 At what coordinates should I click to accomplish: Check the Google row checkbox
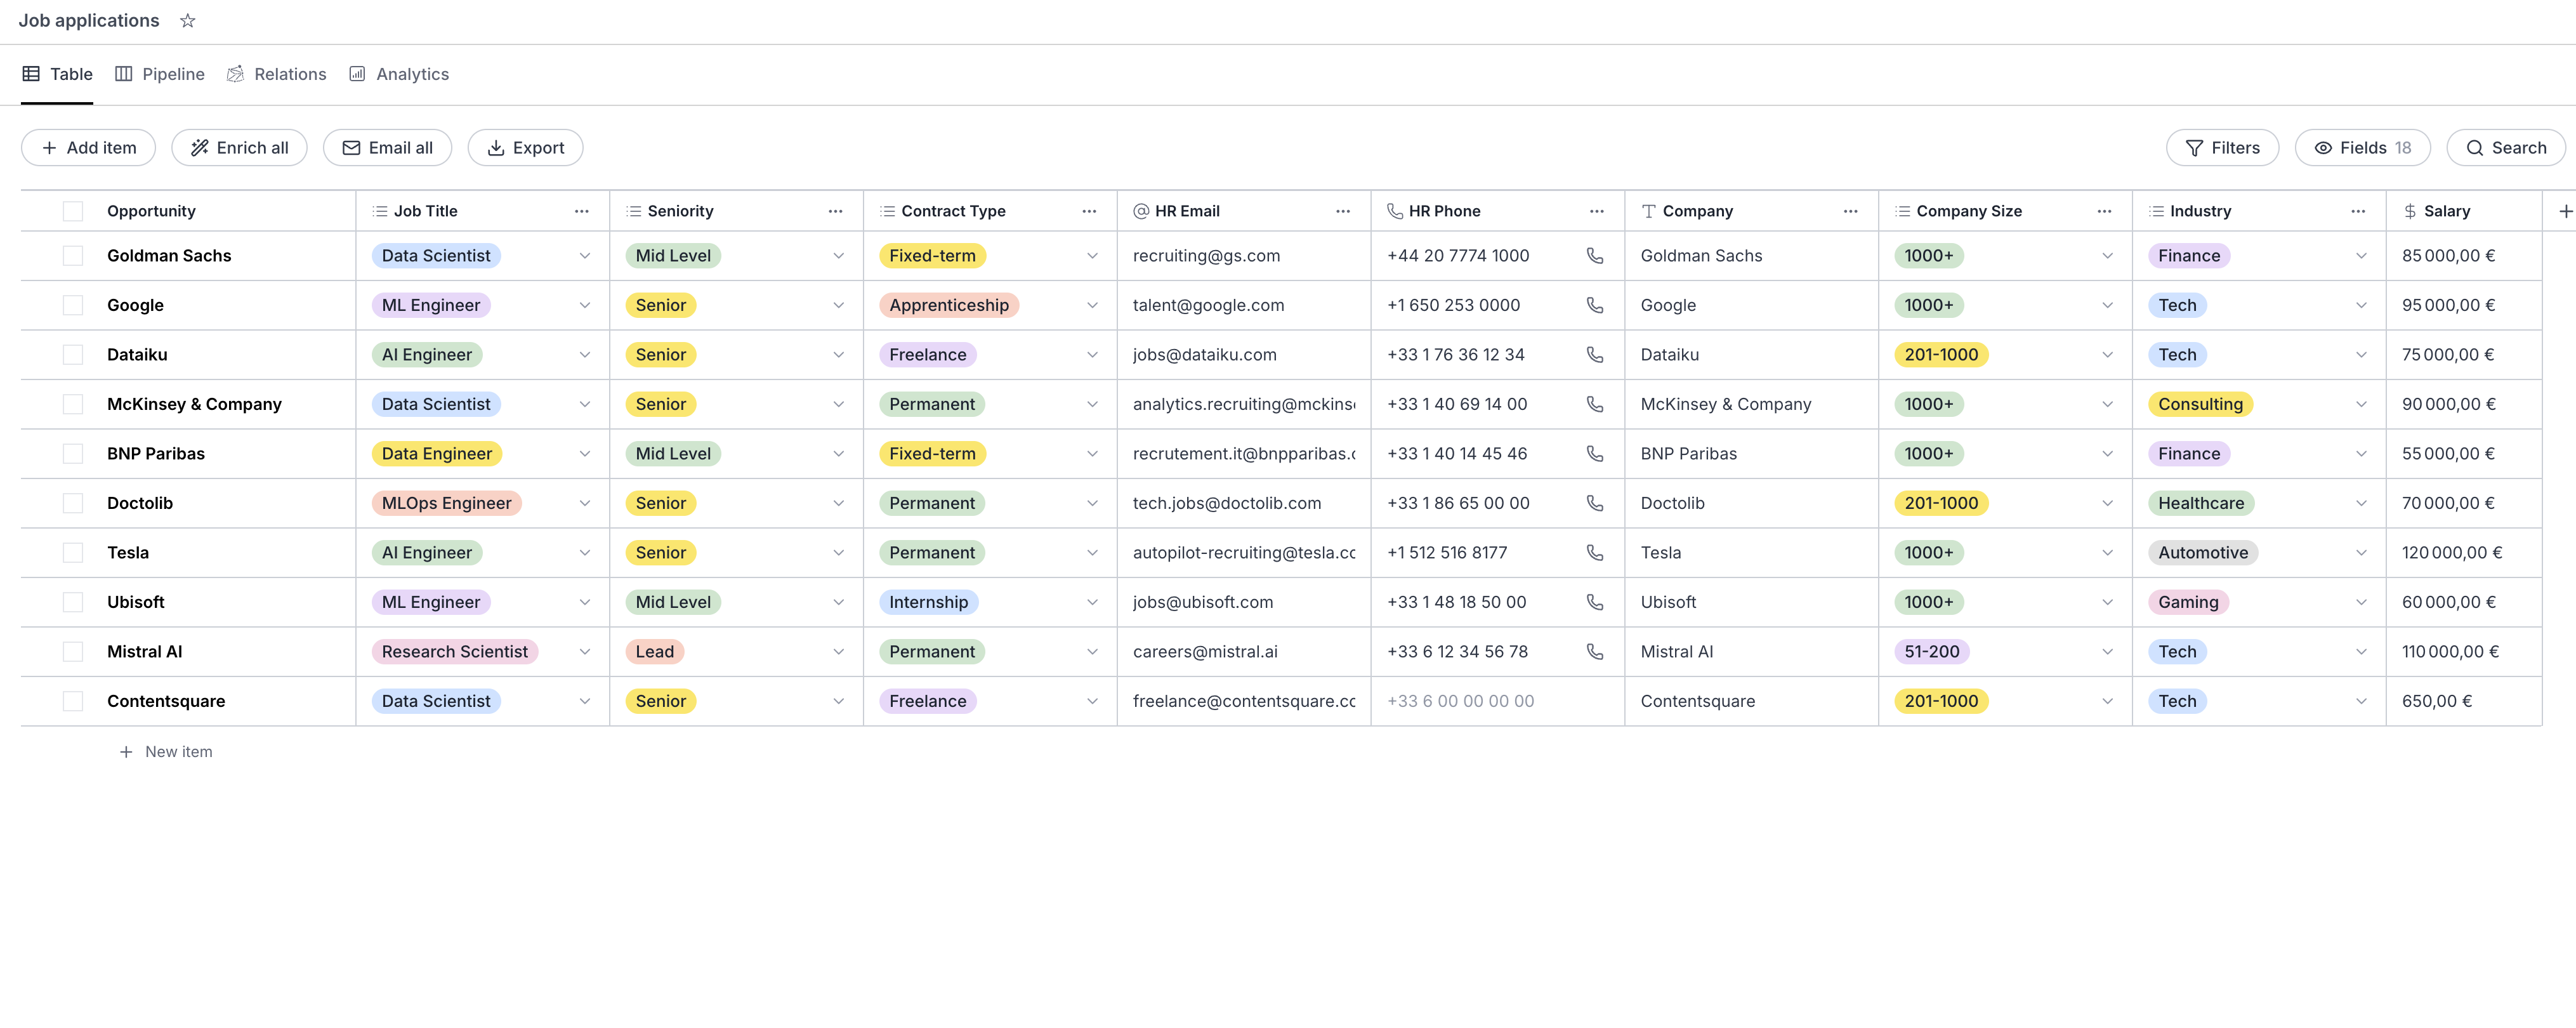[x=73, y=305]
